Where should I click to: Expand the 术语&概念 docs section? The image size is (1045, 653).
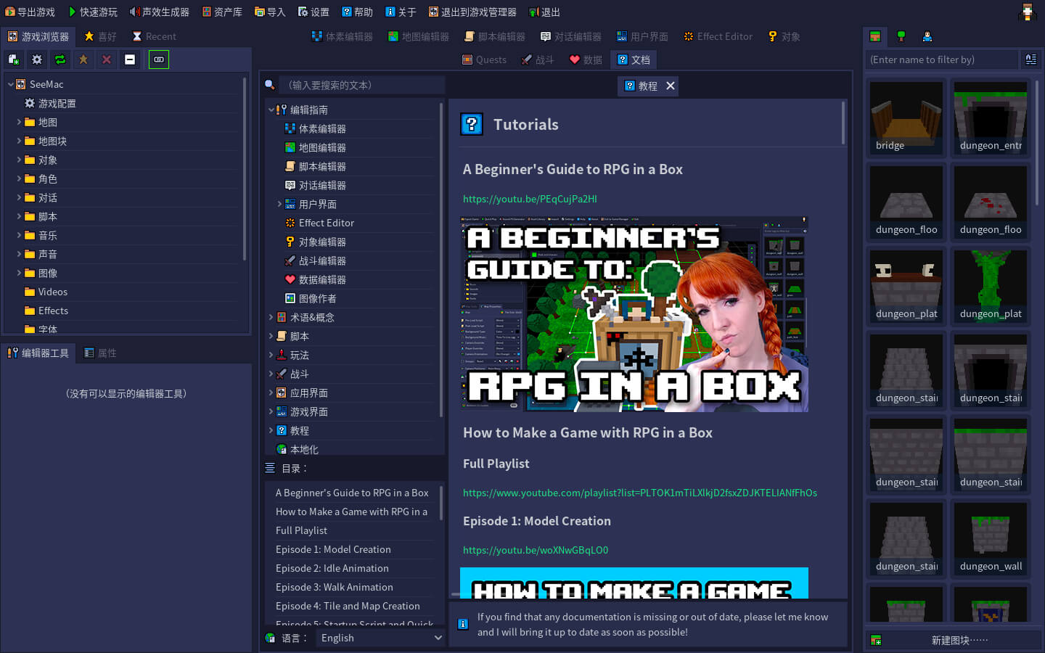(271, 317)
